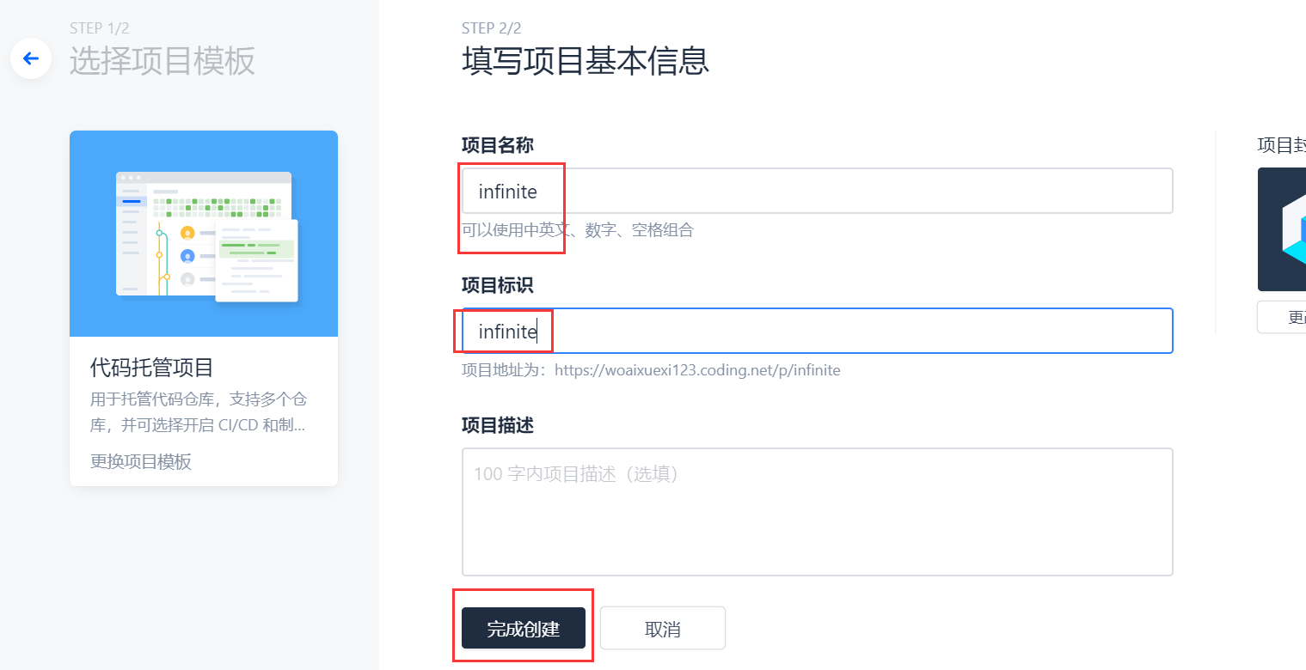The image size is (1306, 670).
Task: Click inside the 项目标识 input field
Action: point(817,331)
